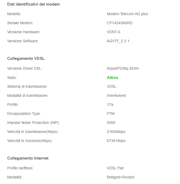Click the 'Sistema di trasmissione' label
180x184 pixels.
click(27, 86)
